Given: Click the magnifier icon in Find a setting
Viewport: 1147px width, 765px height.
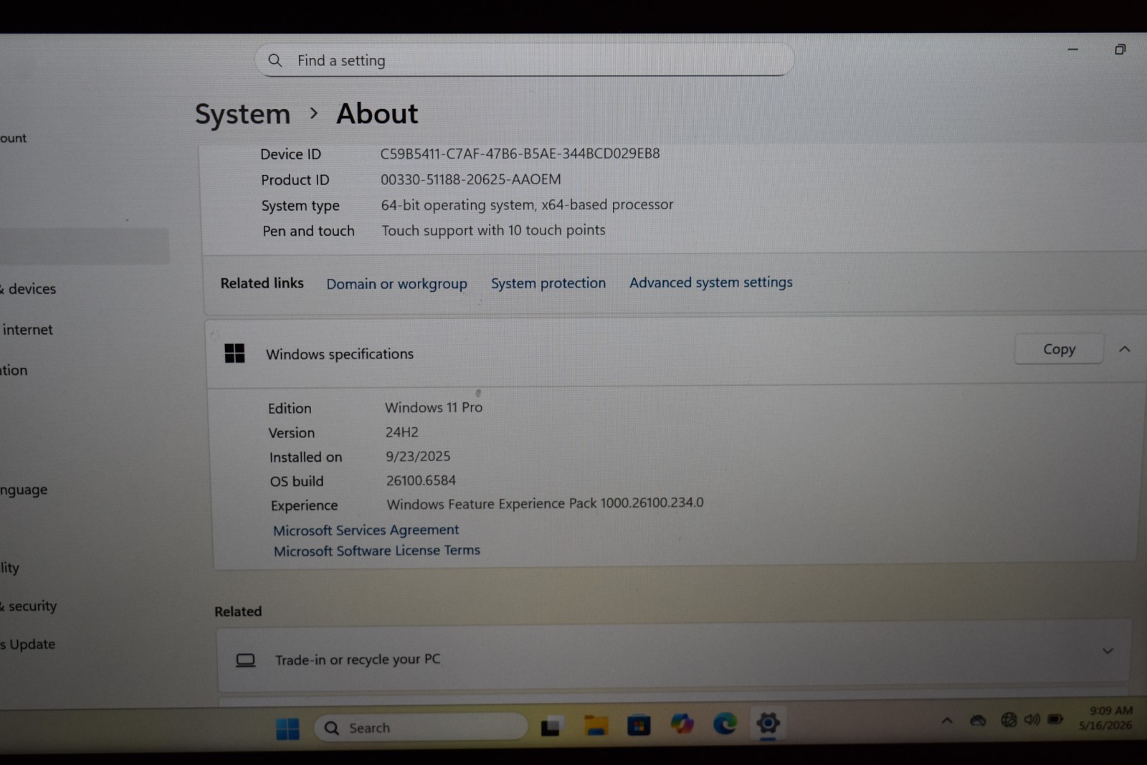Looking at the screenshot, I should 275,61.
